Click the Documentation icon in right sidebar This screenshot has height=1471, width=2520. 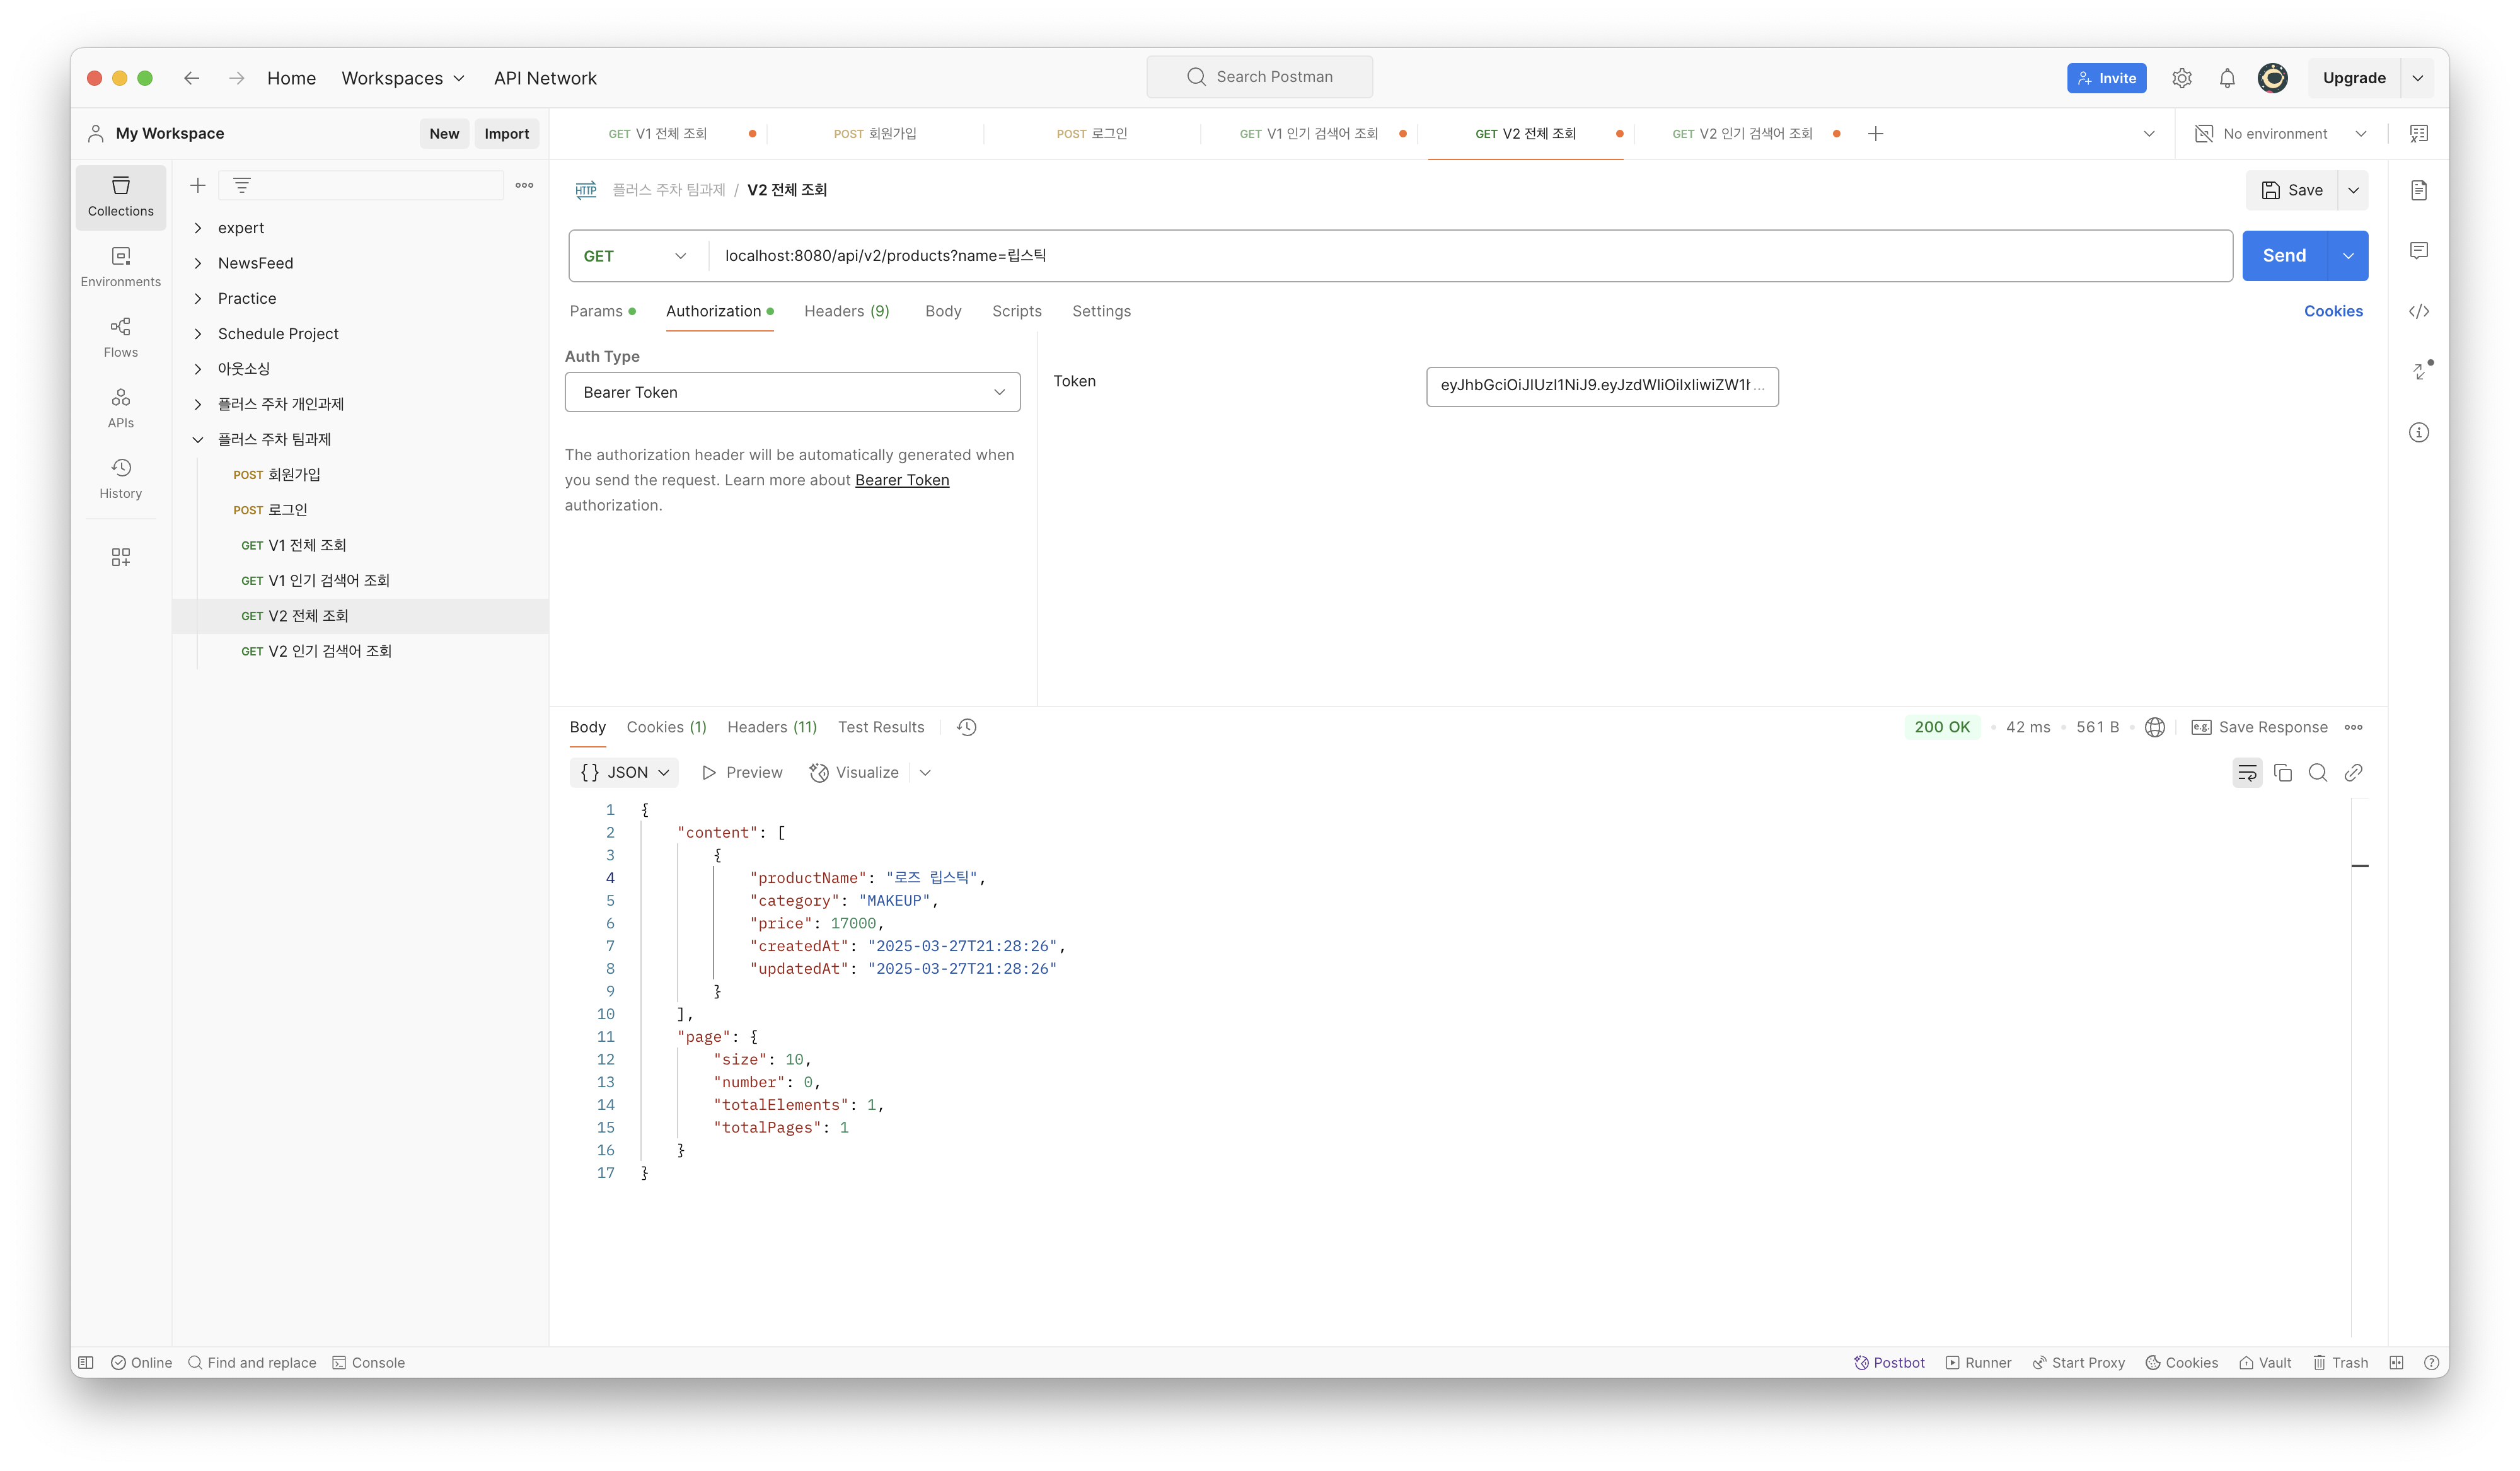point(2418,190)
